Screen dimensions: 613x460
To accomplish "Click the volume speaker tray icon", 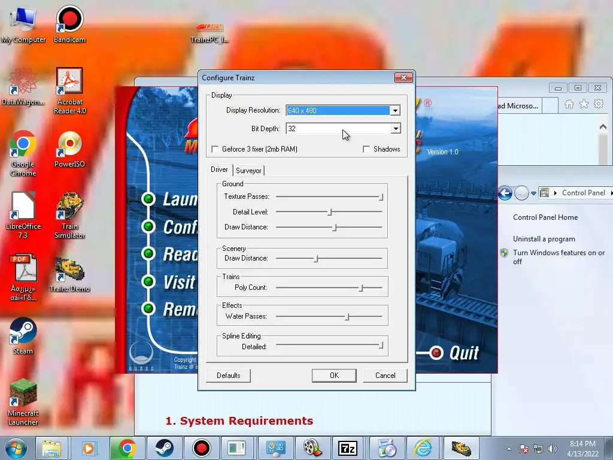I will [x=552, y=449].
